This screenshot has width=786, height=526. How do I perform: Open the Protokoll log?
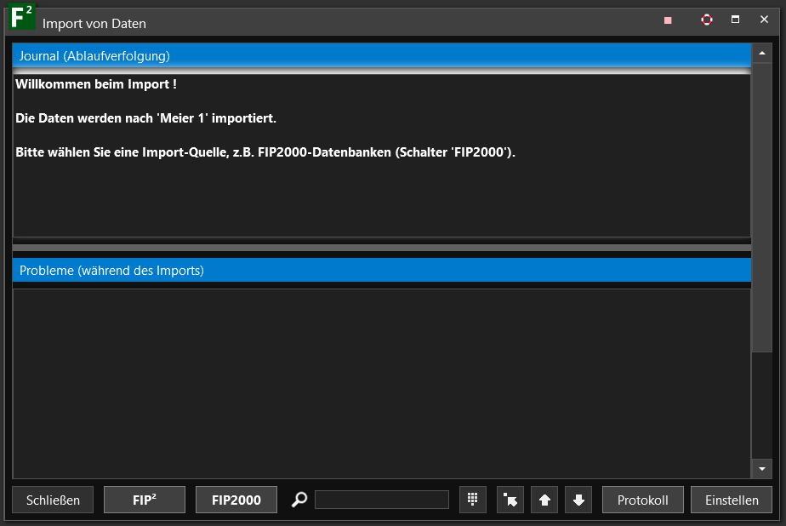(x=642, y=500)
